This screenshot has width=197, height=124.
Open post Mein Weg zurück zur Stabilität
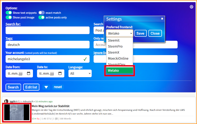click(x=50, y=106)
